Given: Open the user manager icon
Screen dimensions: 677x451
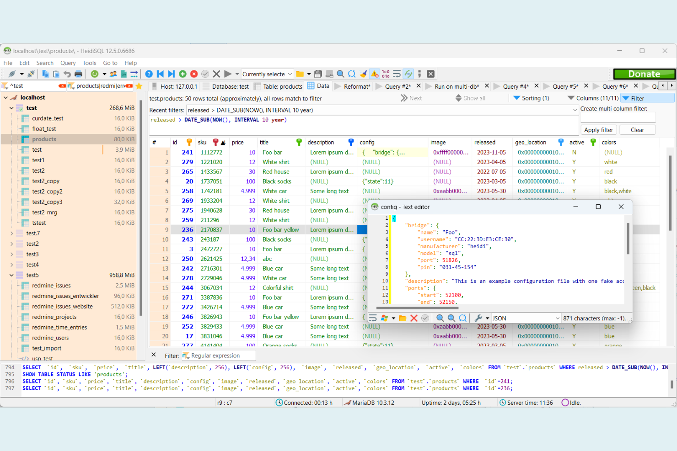Looking at the screenshot, I should [113, 74].
